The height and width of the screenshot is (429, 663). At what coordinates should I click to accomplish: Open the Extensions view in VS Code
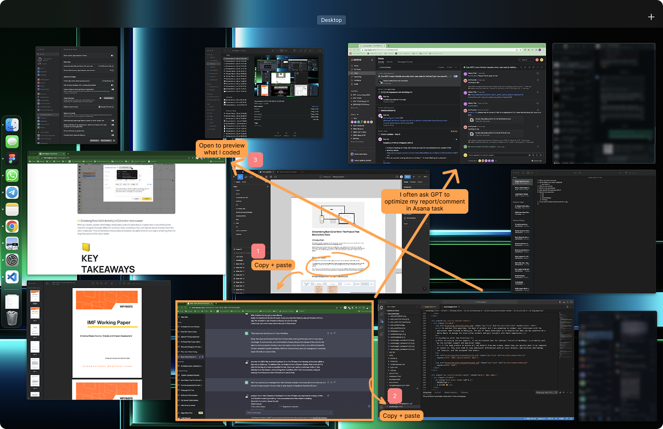tap(381, 334)
